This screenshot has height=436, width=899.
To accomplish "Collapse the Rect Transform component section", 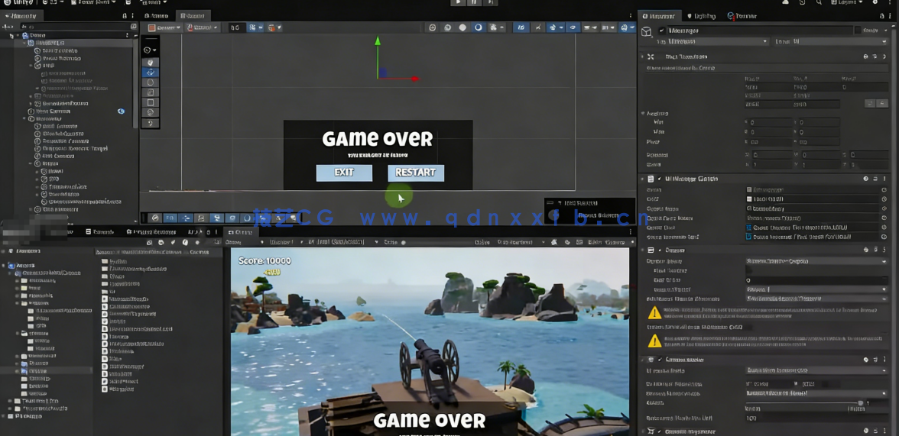I will click(x=642, y=57).
